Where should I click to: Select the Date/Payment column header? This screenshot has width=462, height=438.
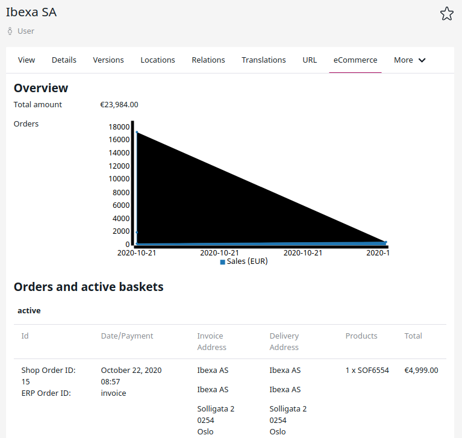point(127,336)
